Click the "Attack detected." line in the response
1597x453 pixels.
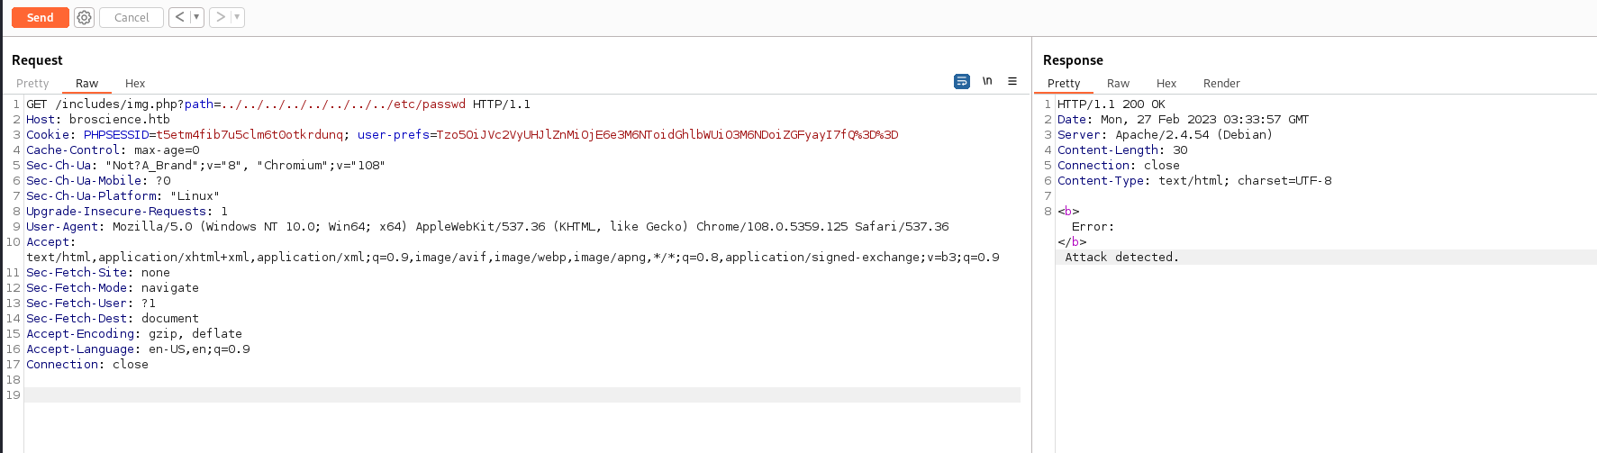[1121, 258]
